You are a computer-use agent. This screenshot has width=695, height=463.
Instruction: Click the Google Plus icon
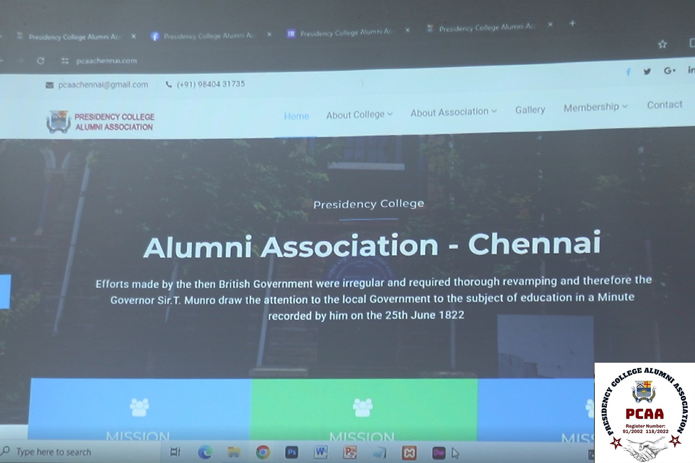669,70
